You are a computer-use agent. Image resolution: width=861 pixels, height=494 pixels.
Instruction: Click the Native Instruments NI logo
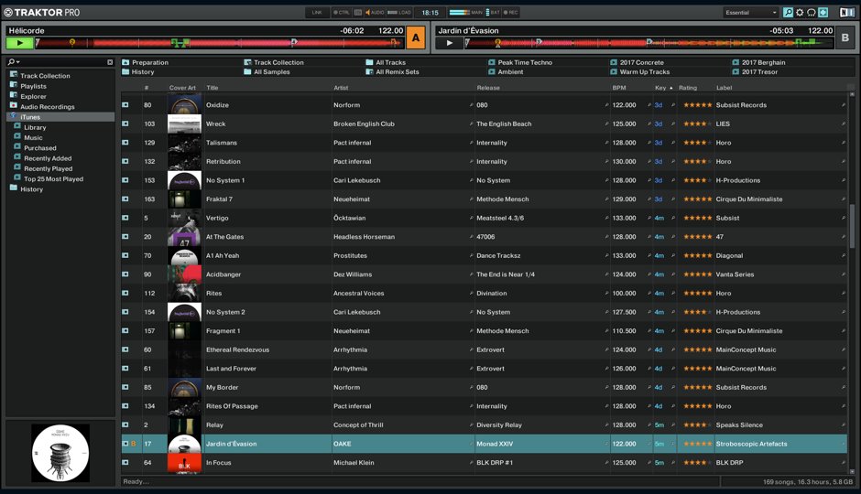(x=846, y=13)
